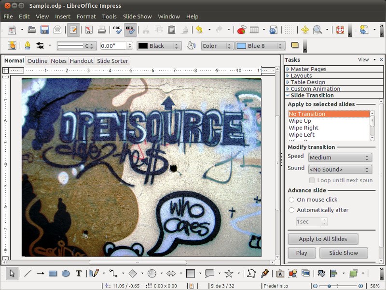Toggle AutoSpellcheck in the toolbar
Image resolution: width=386 pixels, height=290 pixels.
(130, 29)
